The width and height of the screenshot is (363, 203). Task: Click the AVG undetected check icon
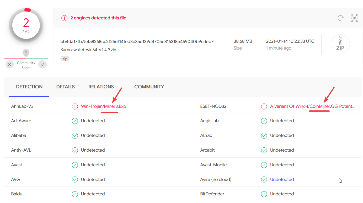click(x=75, y=180)
